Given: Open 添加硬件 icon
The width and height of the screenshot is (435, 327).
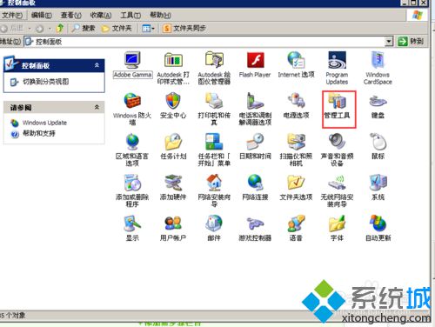Looking at the screenshot, I should [173, 187].
